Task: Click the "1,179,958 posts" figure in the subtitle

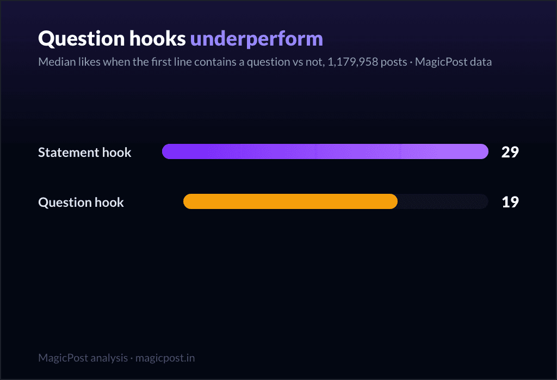Action: (x=367, y=62)
